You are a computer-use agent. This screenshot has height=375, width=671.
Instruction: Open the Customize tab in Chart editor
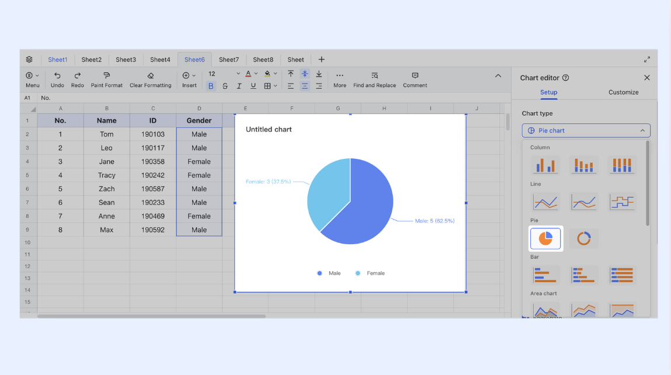624,92
